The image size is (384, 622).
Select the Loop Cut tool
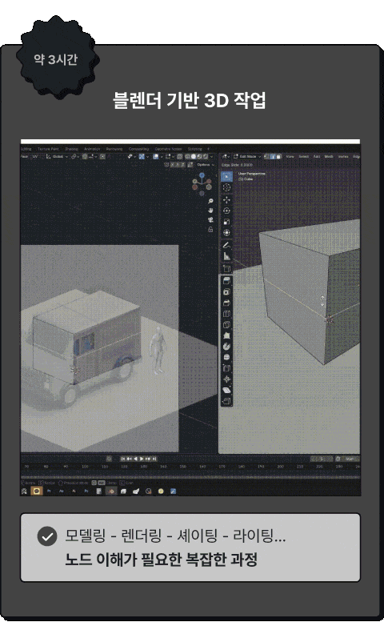226,314
